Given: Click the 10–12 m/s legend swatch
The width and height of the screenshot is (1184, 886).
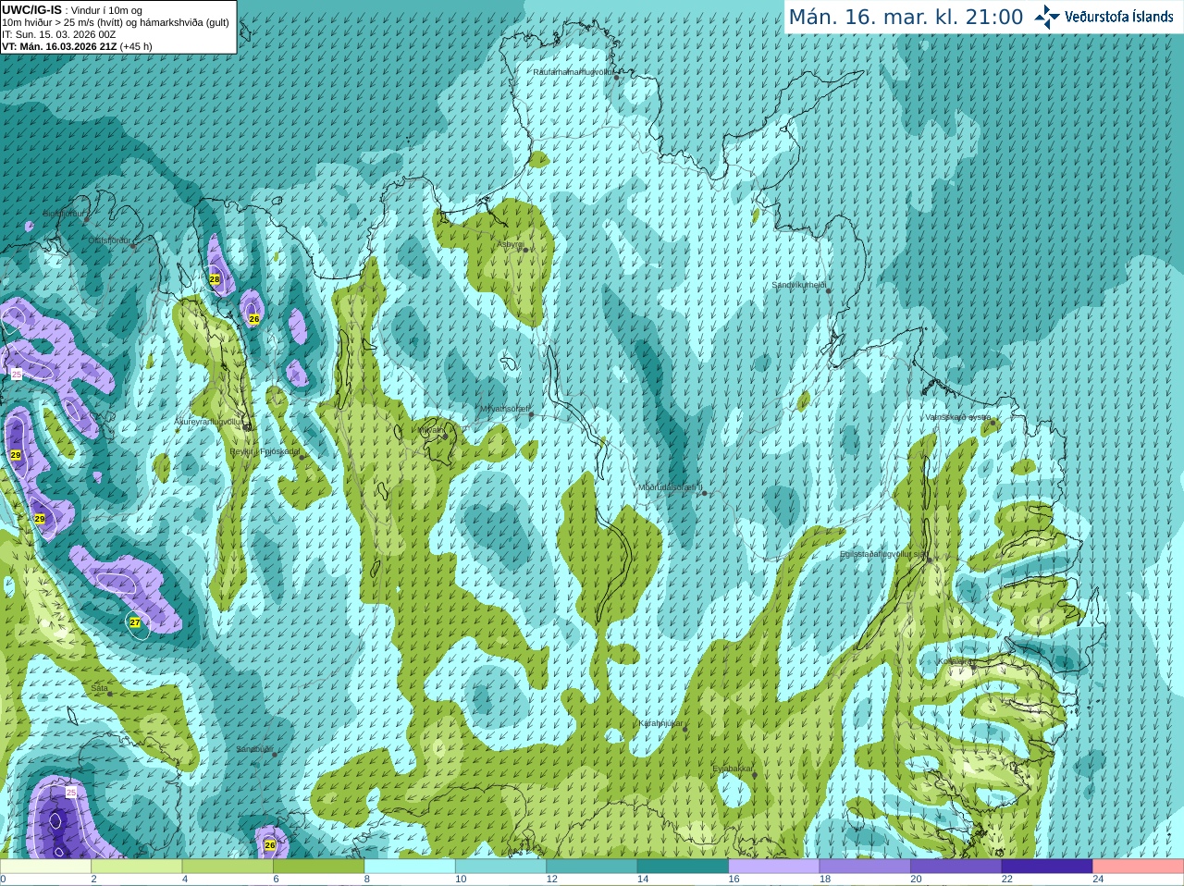Looking at the screenshot, I should [x=500, y=867].
